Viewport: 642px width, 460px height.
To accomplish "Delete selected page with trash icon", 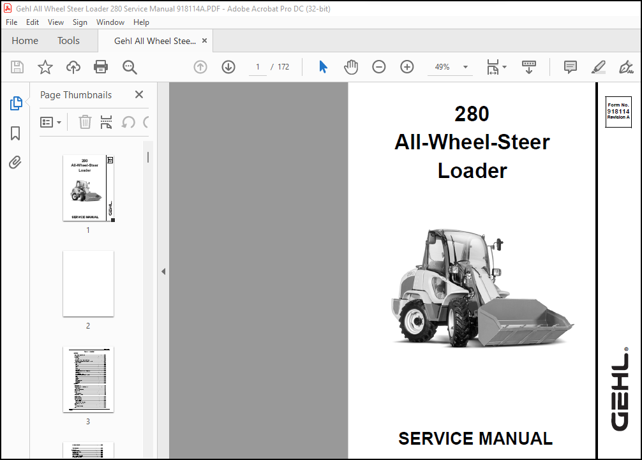I will tap(85, 122).
